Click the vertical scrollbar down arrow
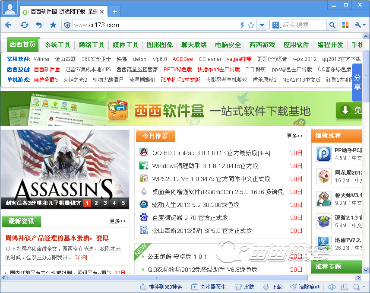 click(x=366, y=270)
